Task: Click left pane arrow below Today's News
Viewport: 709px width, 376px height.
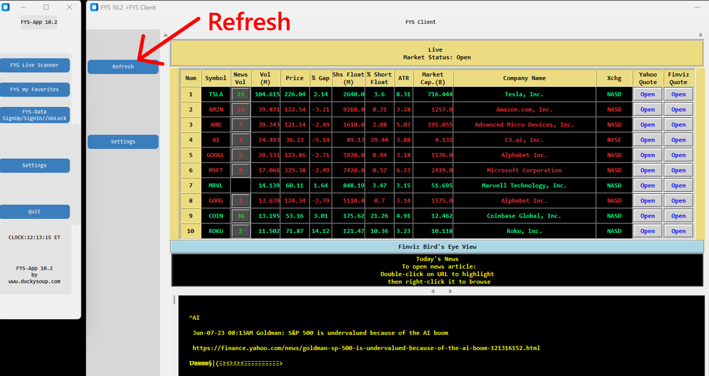Action: 433,291
